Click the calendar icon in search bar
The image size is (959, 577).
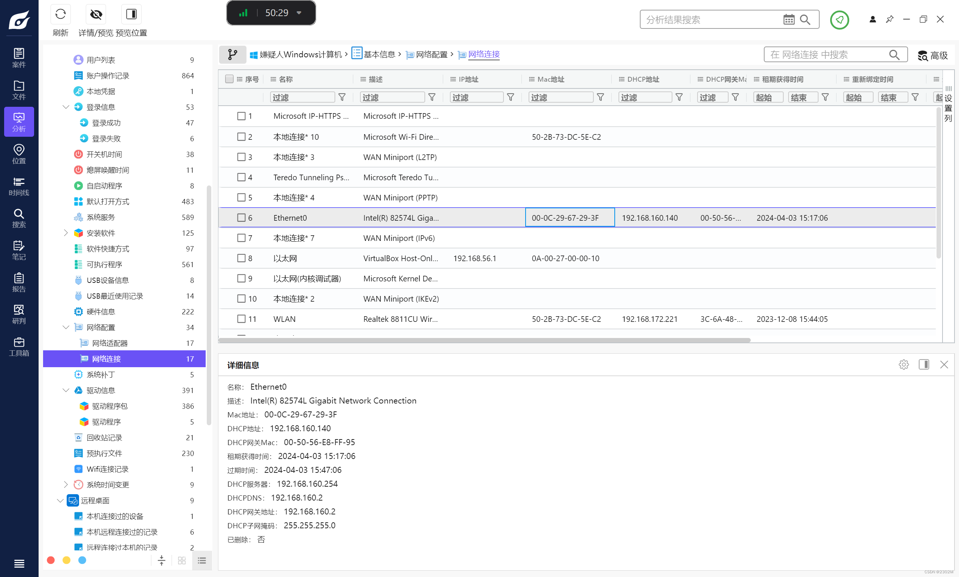click(789, 19)
